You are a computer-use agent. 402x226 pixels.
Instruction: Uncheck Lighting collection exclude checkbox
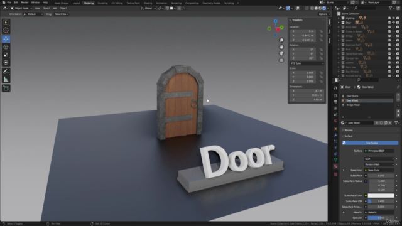[x=389, y=18]
